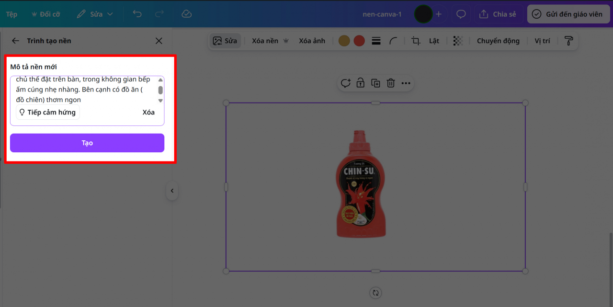
Task: Click the delete trash icon above image
Action: [391, 83]
